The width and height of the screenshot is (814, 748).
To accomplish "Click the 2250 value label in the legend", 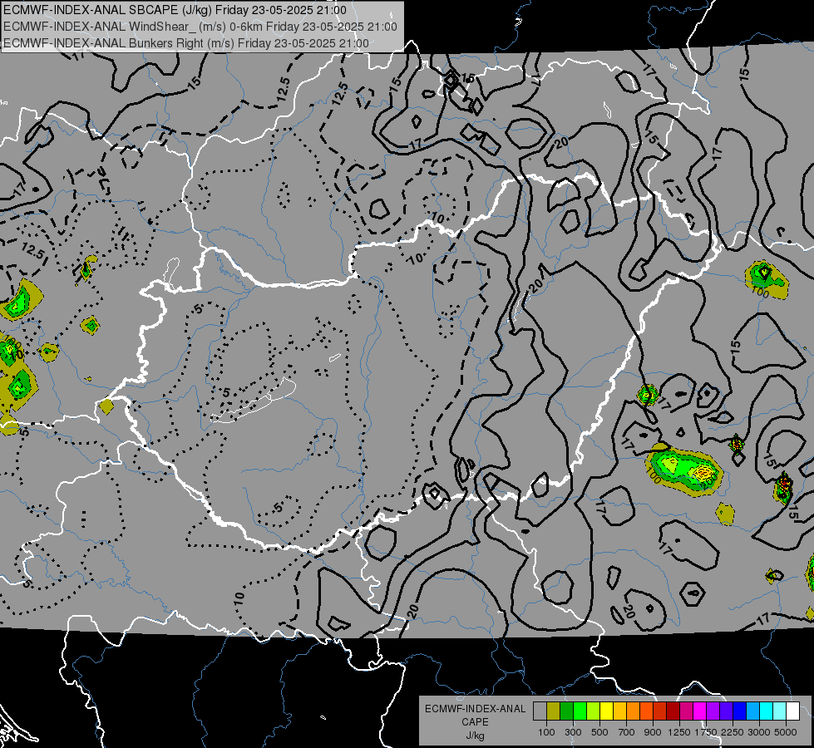I will click(x=733, y=732).
